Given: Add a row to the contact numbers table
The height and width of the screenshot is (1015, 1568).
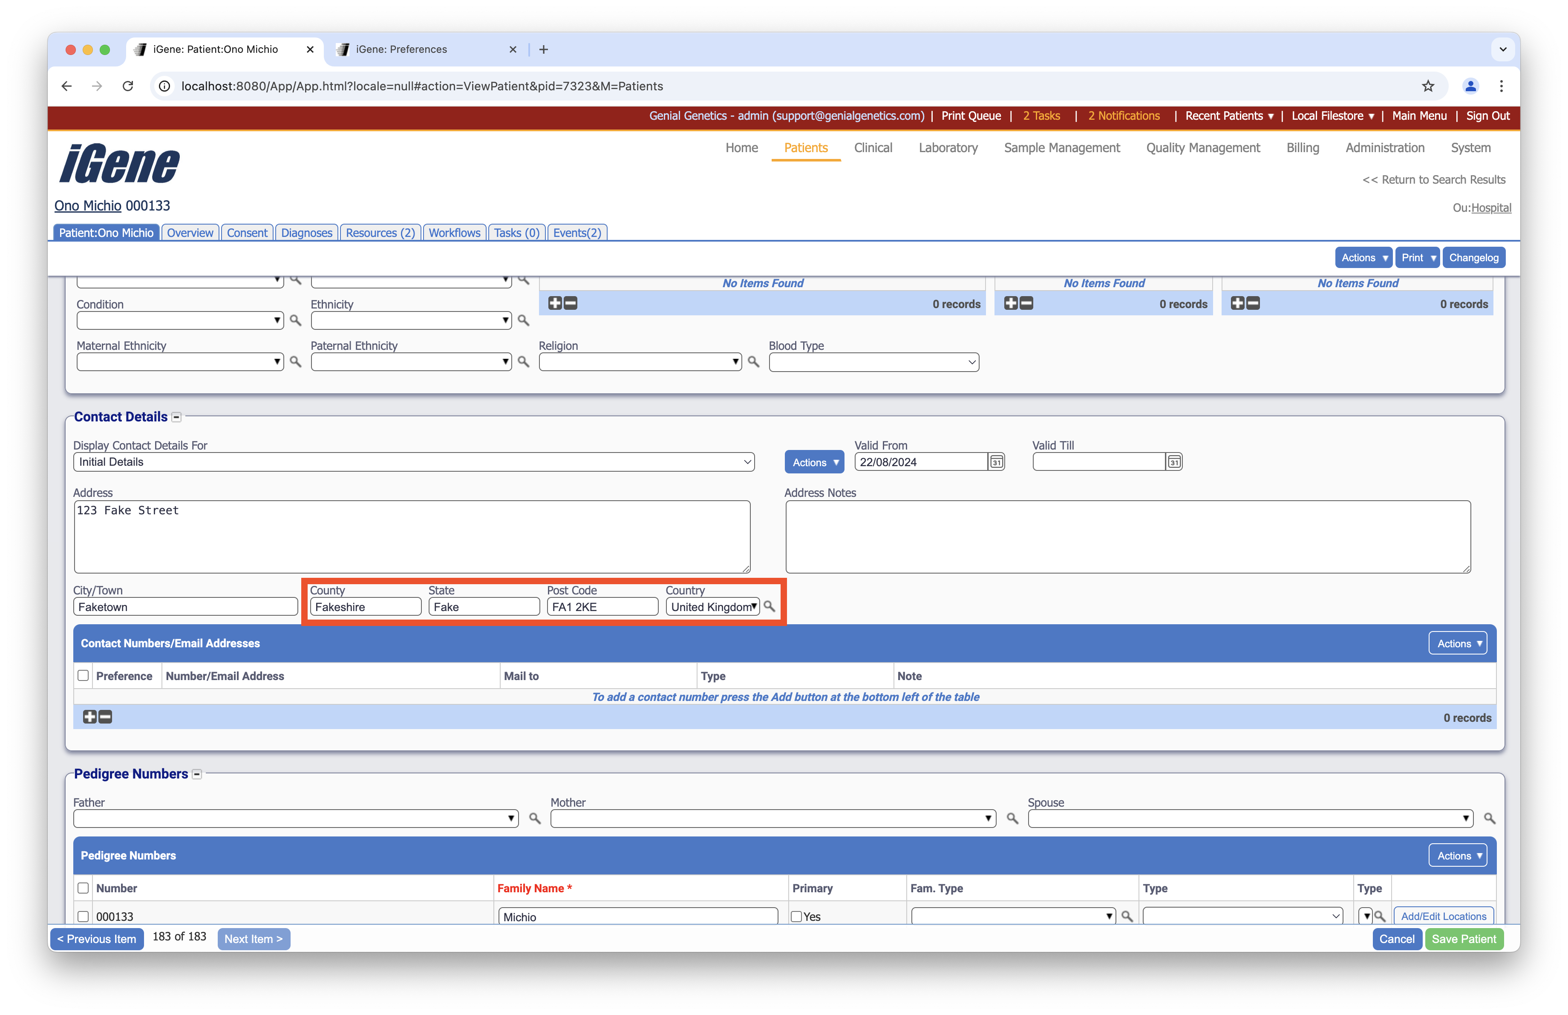Looking at the screenshot, I should pos(89,717).
